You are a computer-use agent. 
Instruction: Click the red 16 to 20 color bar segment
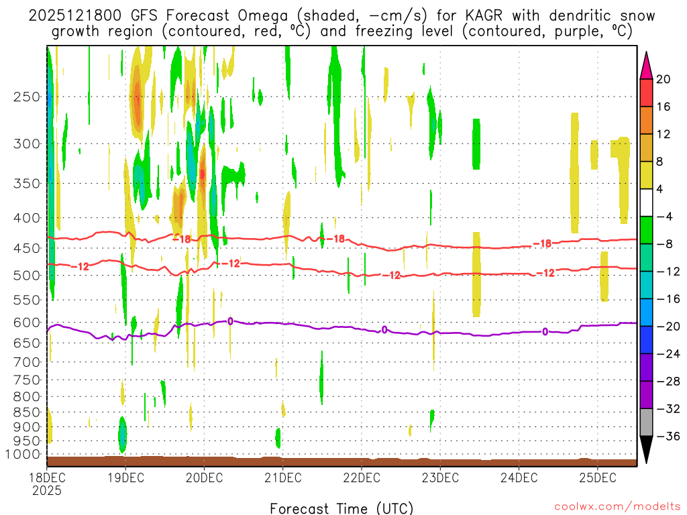(646, 93)
